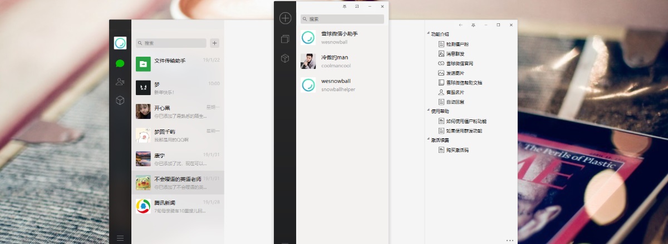Viewport: 668px width, 244px height.
Task: Open the three dots menu at panel bottom
Action: pyautogui.click(x=510, y=240)
